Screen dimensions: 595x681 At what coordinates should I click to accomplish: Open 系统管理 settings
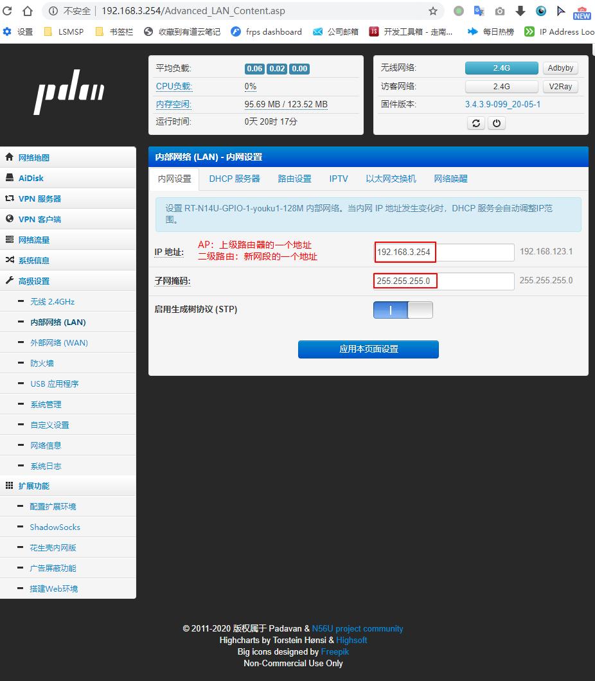[67, 404]
